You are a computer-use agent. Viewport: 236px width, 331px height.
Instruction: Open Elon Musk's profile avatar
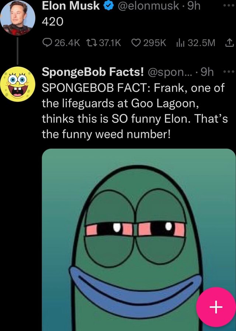tap(17, 17)
